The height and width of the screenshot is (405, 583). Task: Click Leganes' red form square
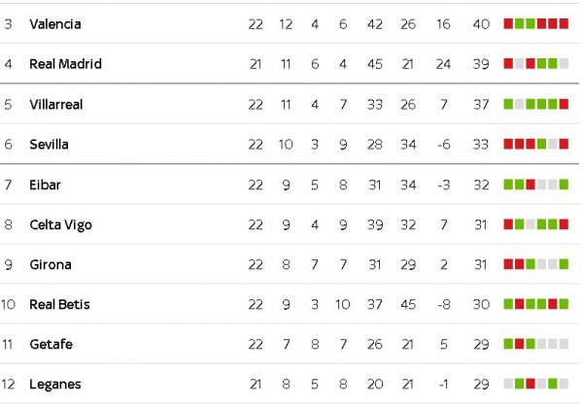(531, 384)
